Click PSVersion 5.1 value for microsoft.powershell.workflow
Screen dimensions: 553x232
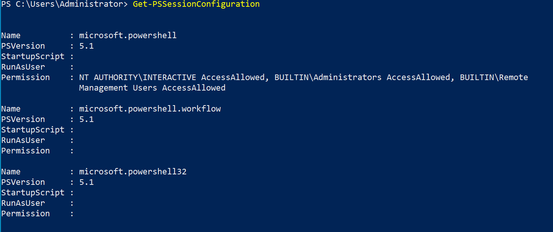[x=86, y=119]
